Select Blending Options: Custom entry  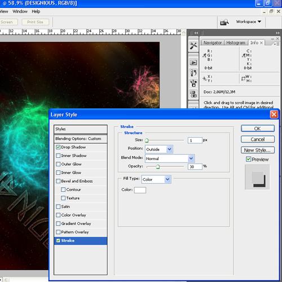(81, 139)
